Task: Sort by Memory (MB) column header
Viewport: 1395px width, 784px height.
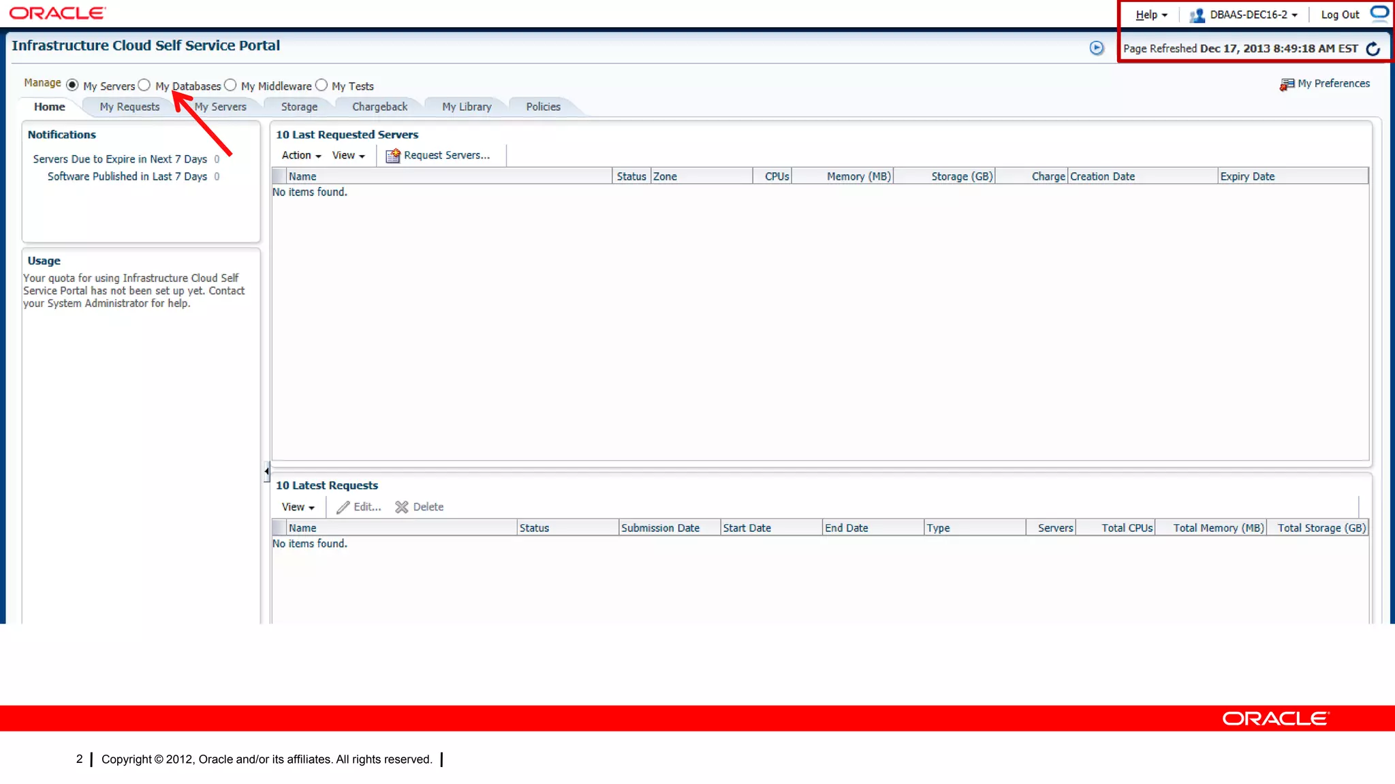Action: click(x=843, y=176)
